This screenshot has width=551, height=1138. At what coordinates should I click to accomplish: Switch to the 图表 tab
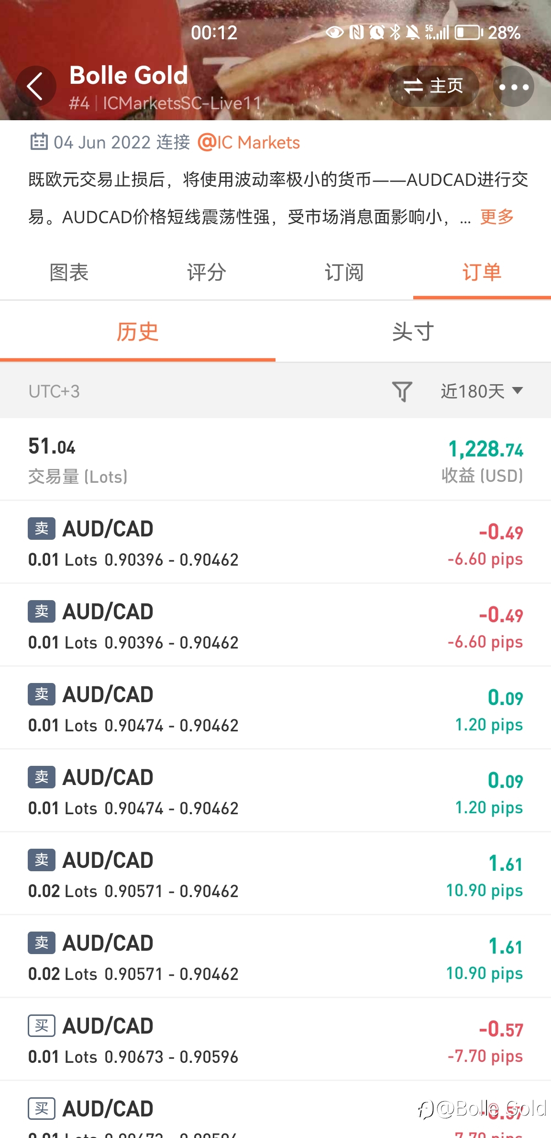coord(69,273)
